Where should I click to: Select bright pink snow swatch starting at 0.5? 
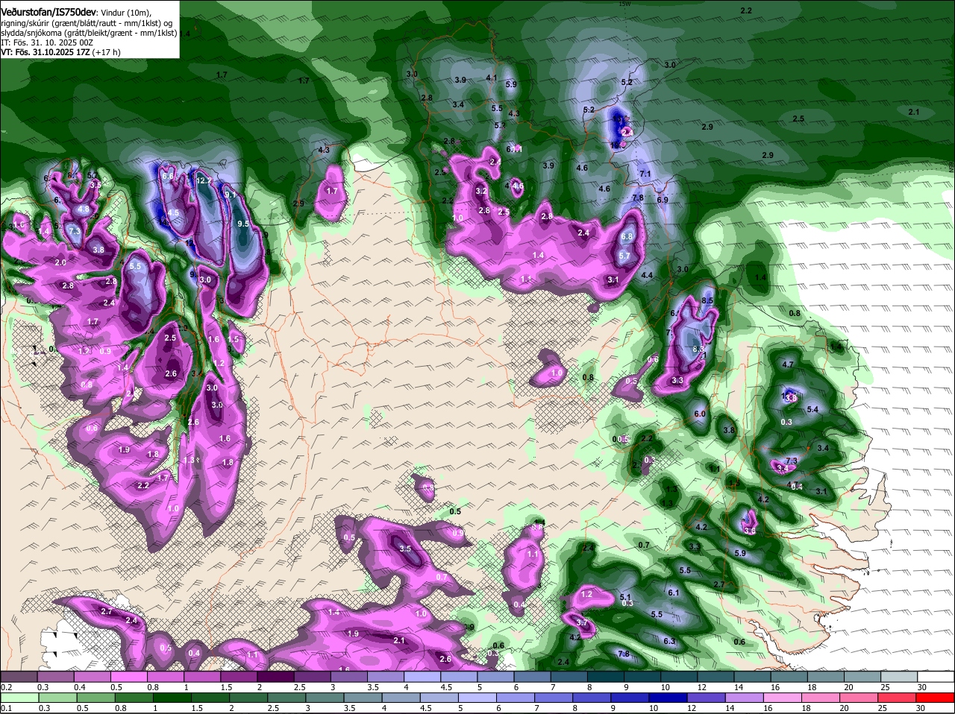point(130,677)
